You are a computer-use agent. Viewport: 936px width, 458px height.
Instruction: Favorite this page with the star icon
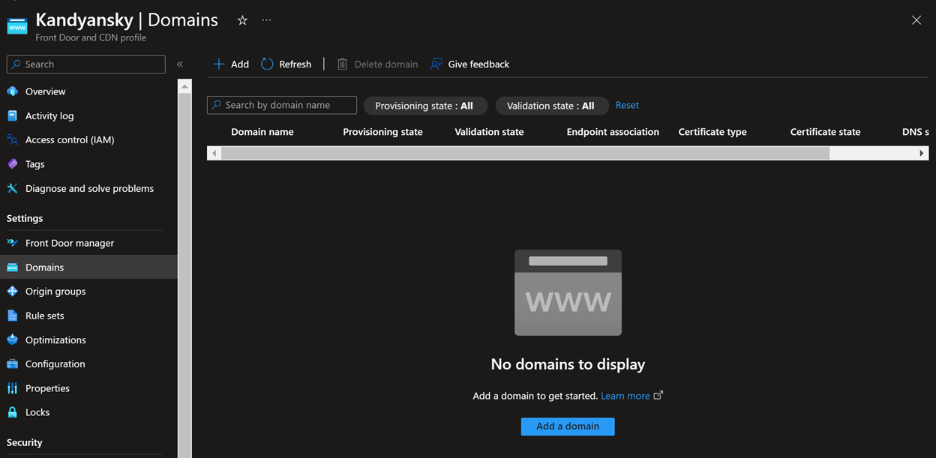[x=242, y=21]
